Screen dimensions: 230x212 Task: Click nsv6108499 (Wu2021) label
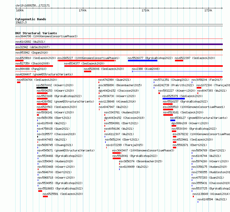(134, 167)
